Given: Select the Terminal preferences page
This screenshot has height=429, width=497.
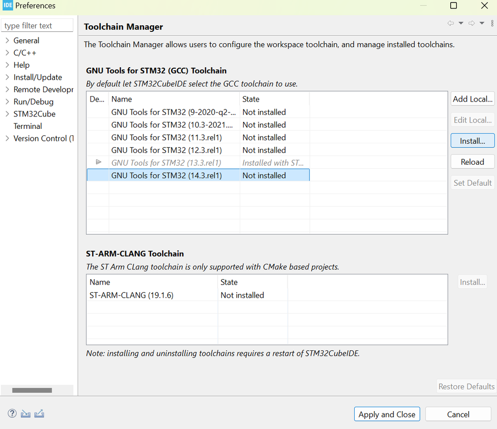Looking at the screenshot, I should (28, 126).
